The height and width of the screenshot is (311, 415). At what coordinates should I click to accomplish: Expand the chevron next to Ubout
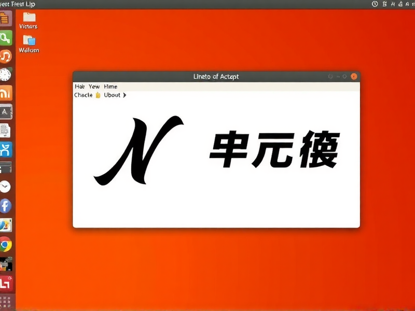pyautogui.click(x=123, y=95)
